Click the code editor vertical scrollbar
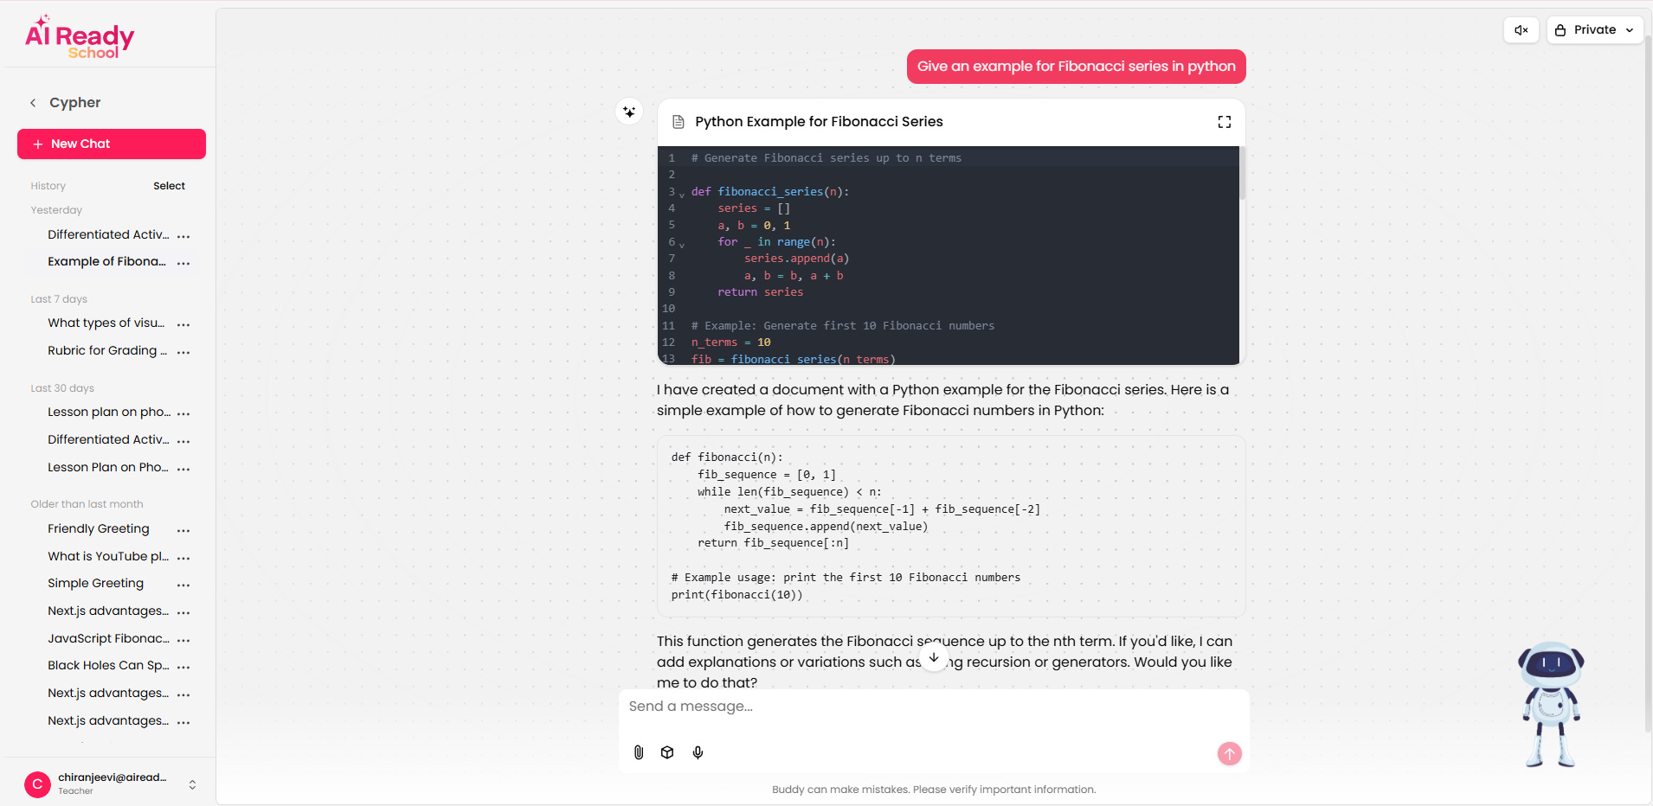 pyautogui.click(x=1242, y=174)
